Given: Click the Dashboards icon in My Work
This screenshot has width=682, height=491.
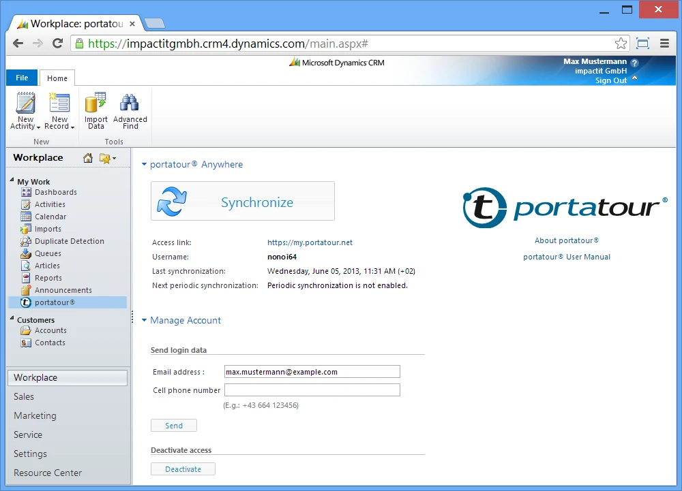Looking at the screenshot, I should (26, 192).
